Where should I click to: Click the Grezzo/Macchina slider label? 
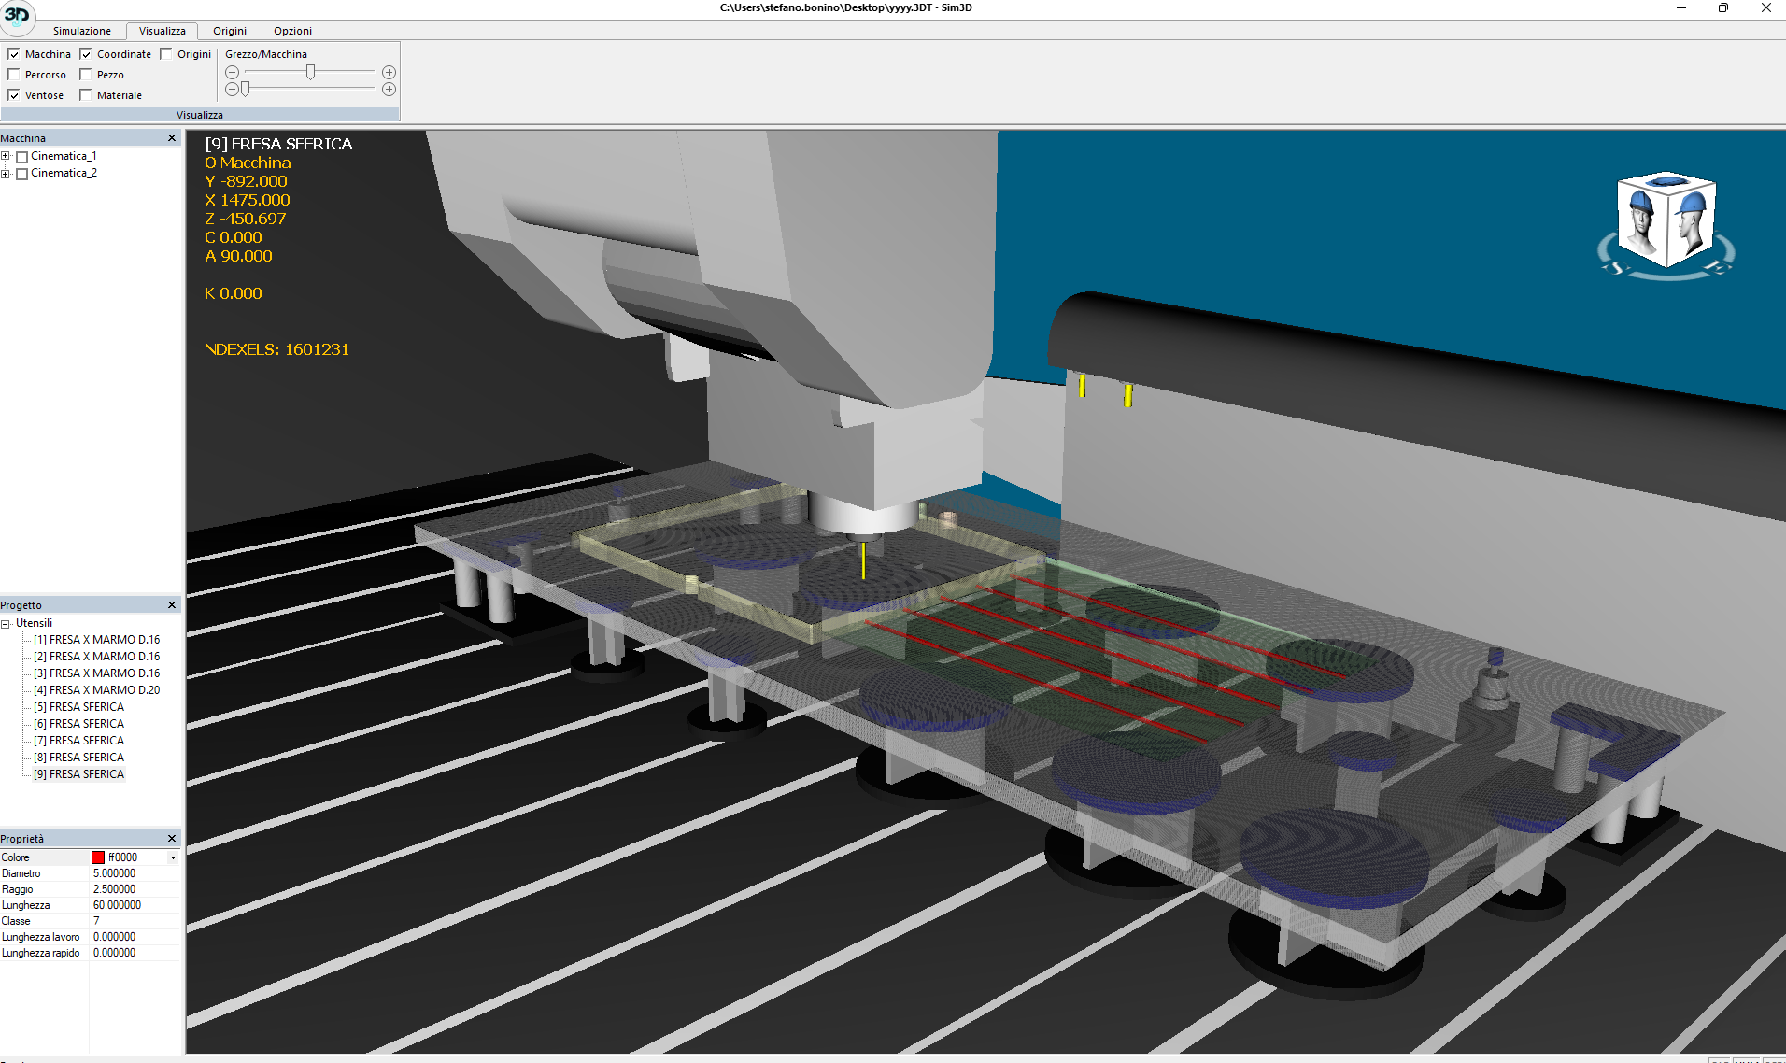[266, 54]
